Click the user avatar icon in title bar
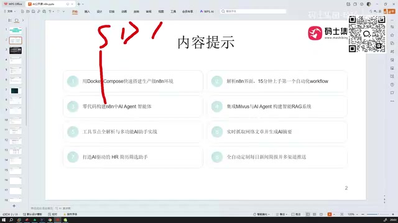The width and height of the screenshot is (398, 223). point(369,4)
